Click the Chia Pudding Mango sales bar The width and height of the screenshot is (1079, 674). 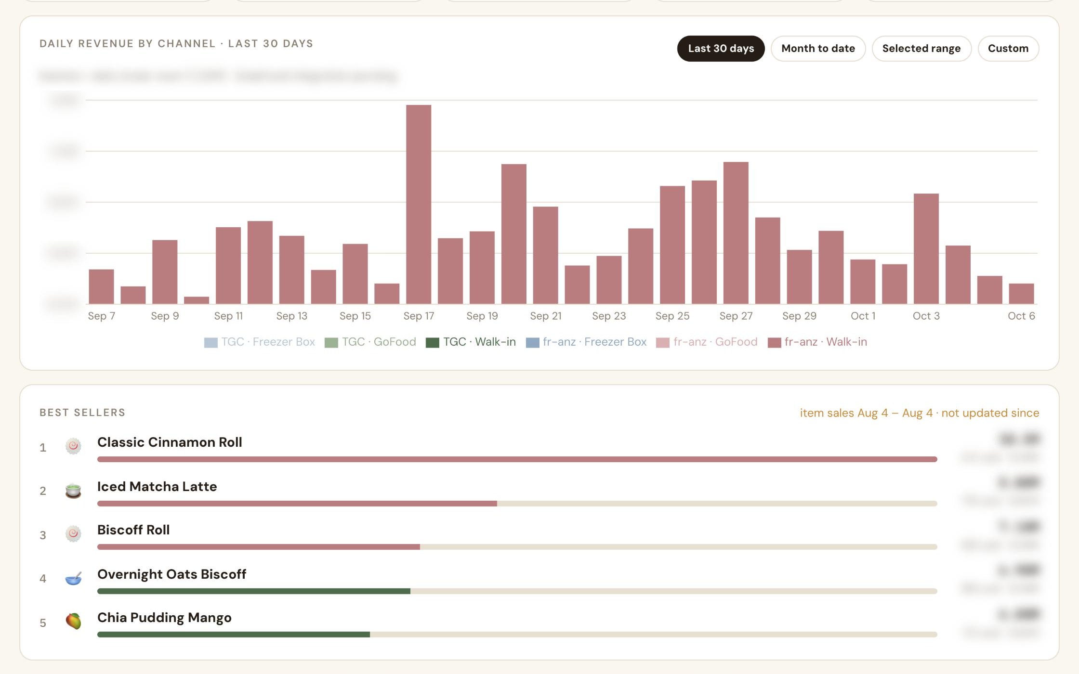pos(517,635)
